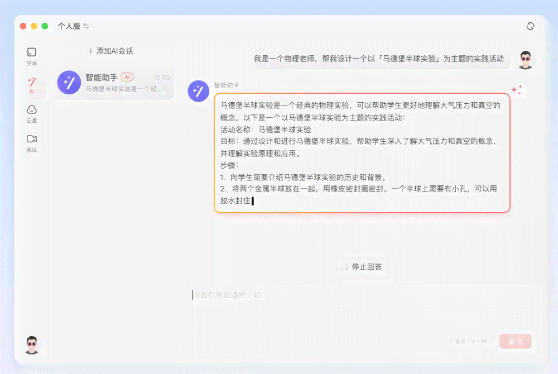The height and width of the screenshot is (374, 558).
Task: Click the AI reply text box
Action: (x=362, y=153)
